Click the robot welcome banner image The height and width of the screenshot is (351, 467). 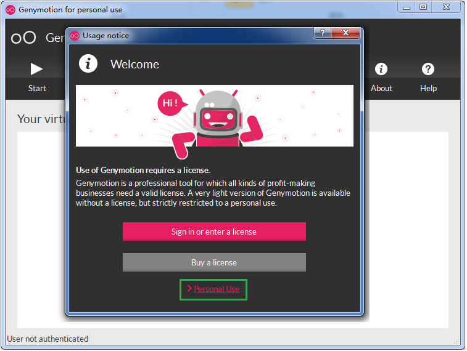(215, 116)
